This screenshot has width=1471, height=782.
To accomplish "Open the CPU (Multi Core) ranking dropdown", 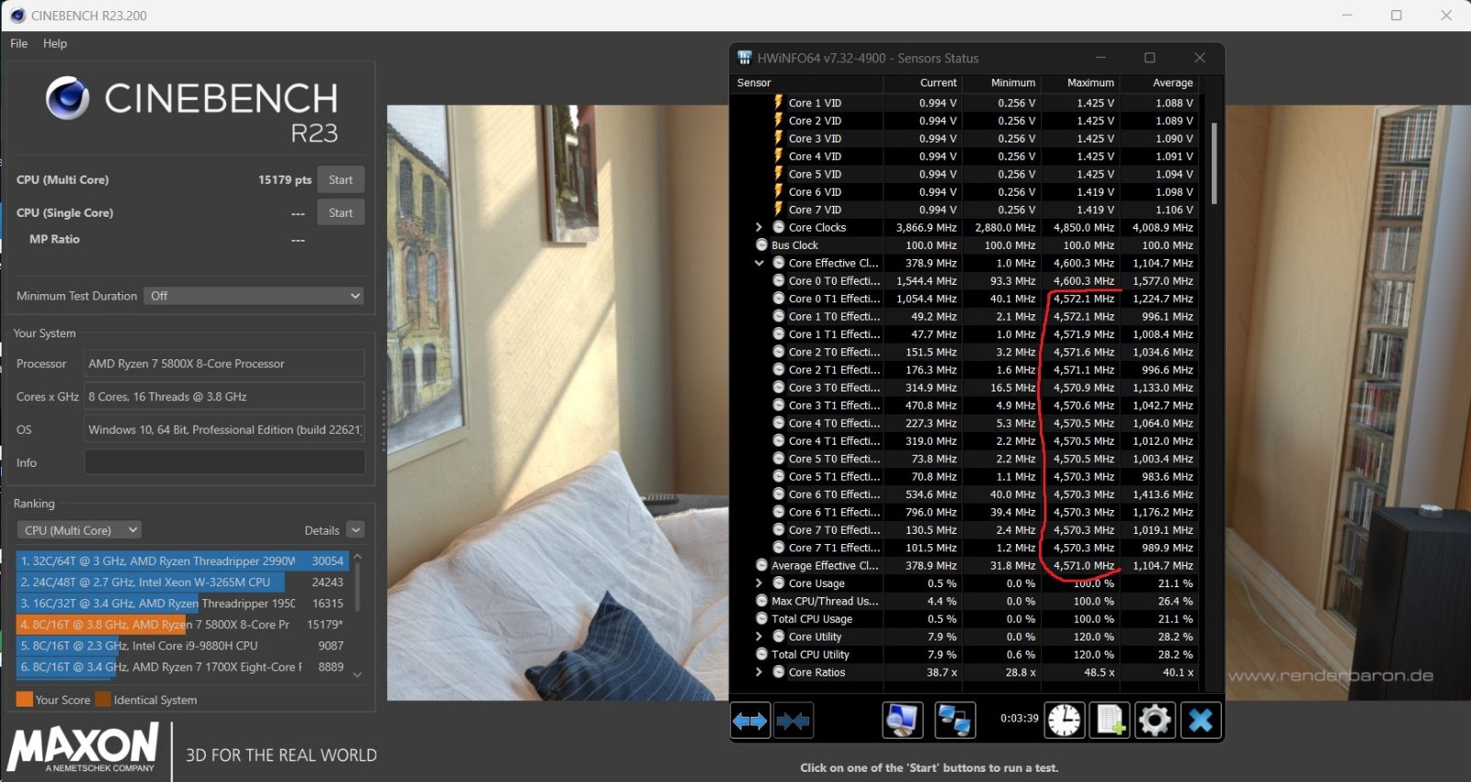I will (79, 530).
